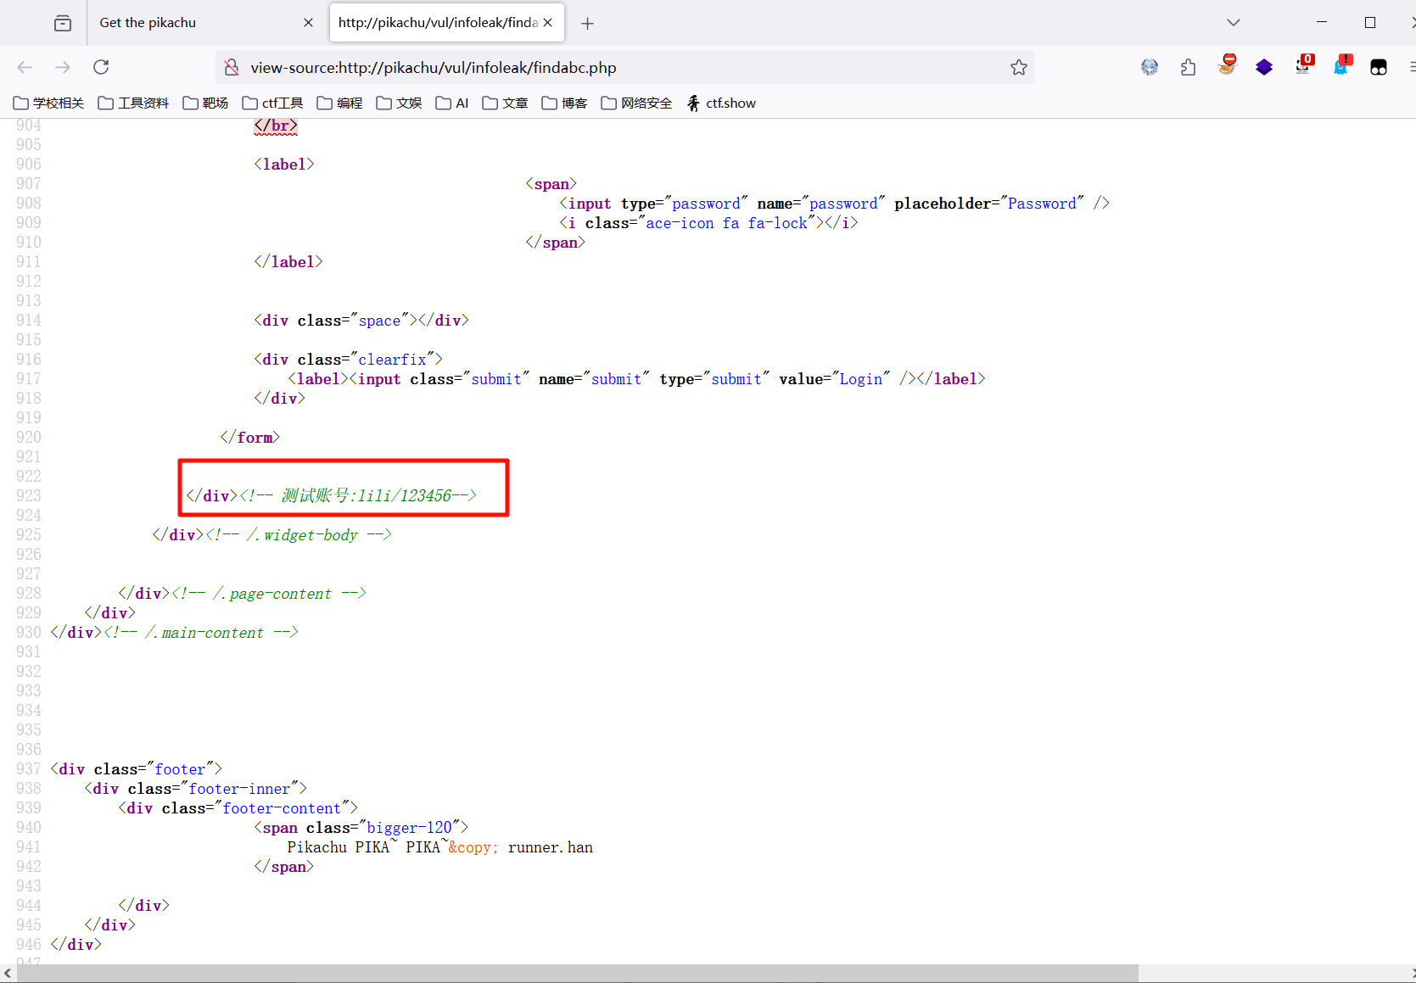Click the 'Password' placeholder value
Viewport: 1416px width, 983px height.
click(x=1042, y=204)
